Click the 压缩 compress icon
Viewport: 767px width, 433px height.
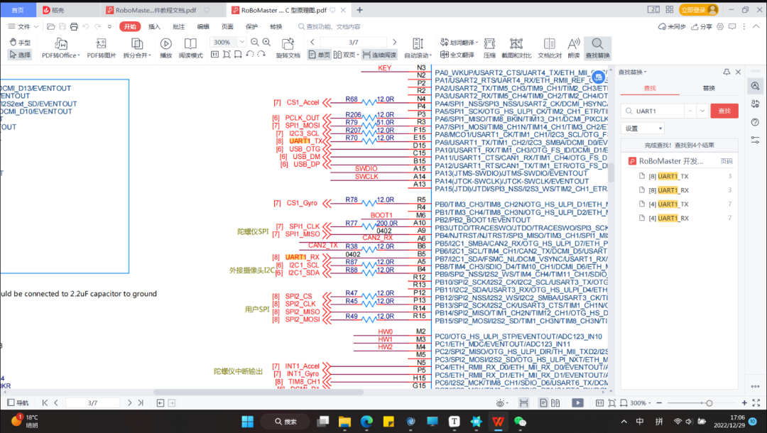[489, 44]
